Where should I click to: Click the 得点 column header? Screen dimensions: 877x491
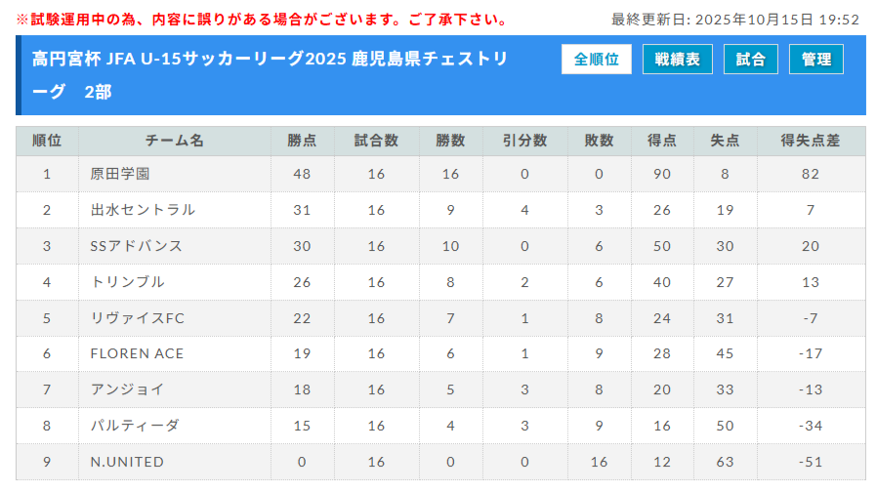tap(661, 141)
